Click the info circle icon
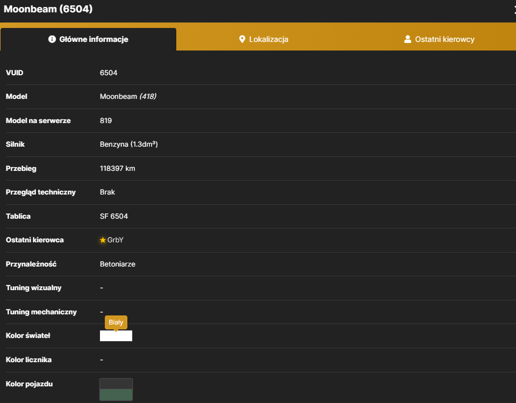 pyautogui.click(x=52, y=39)
